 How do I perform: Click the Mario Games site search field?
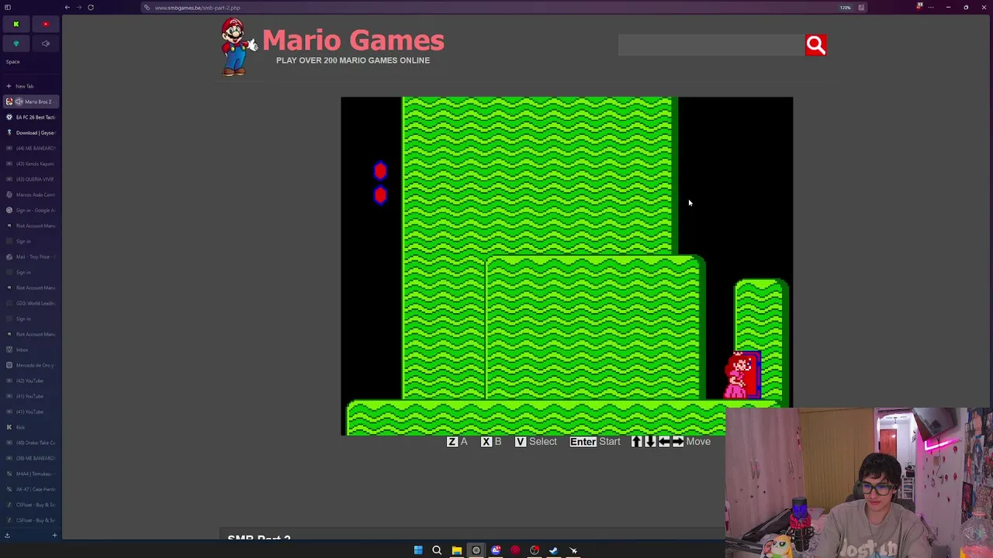711,45
